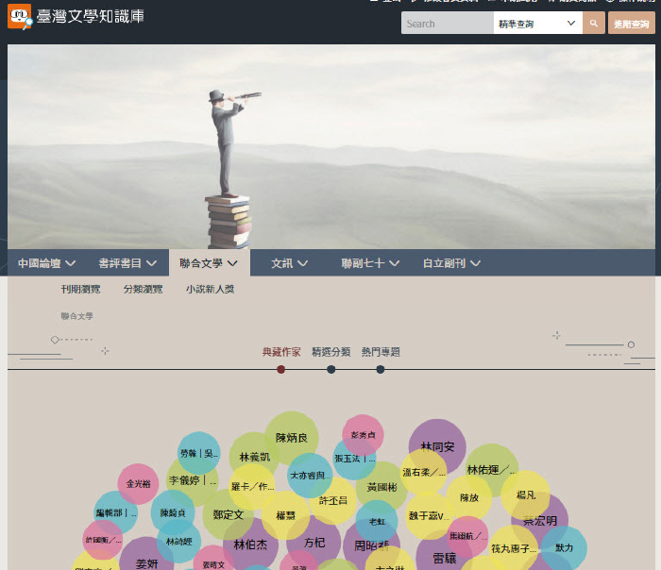Click the dark dot under 精選分類

coord(330,369)
